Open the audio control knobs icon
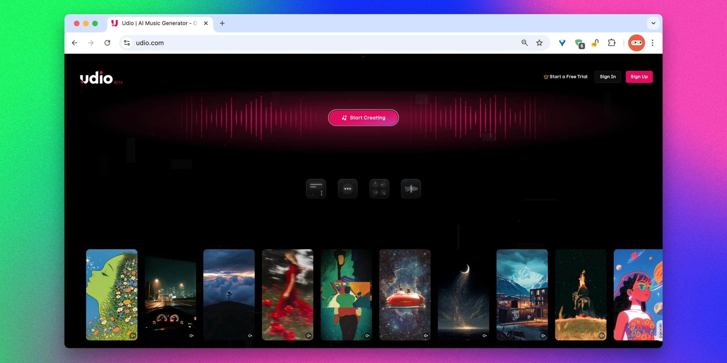727x363 pixels. coord(379,188)
